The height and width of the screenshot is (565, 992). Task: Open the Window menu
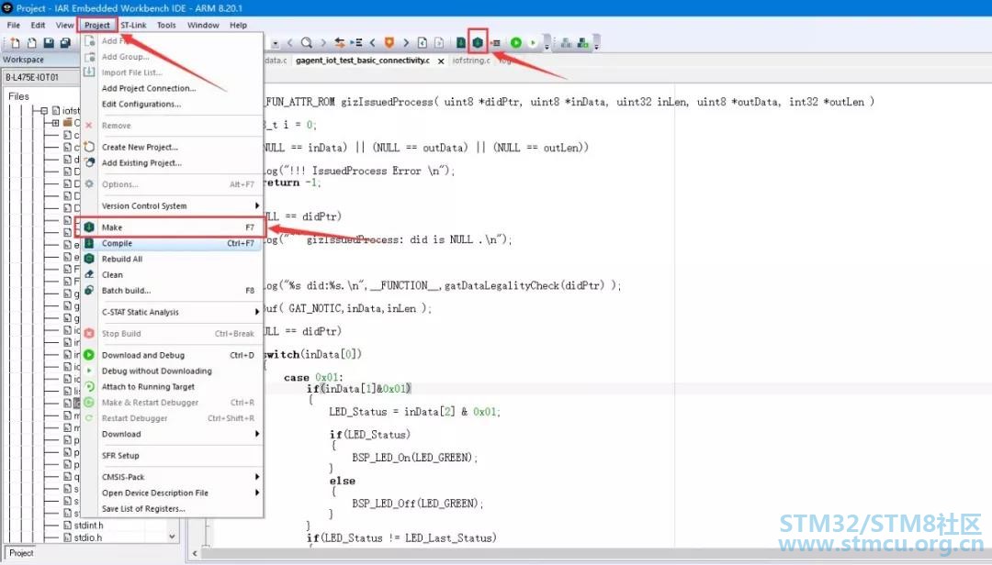click(x=203, y=26)
